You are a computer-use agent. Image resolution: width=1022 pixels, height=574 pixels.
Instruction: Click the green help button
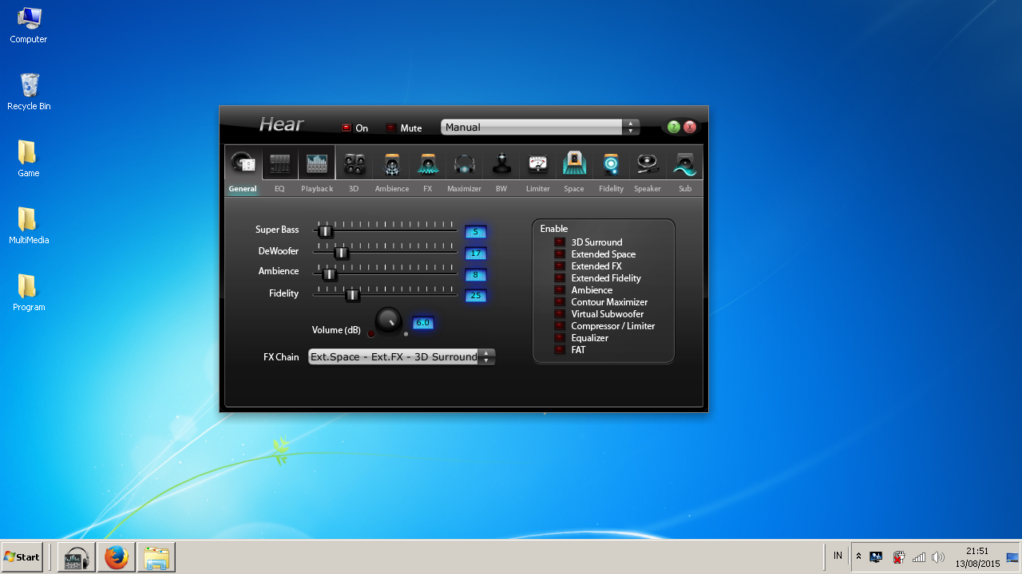(673, 127)
